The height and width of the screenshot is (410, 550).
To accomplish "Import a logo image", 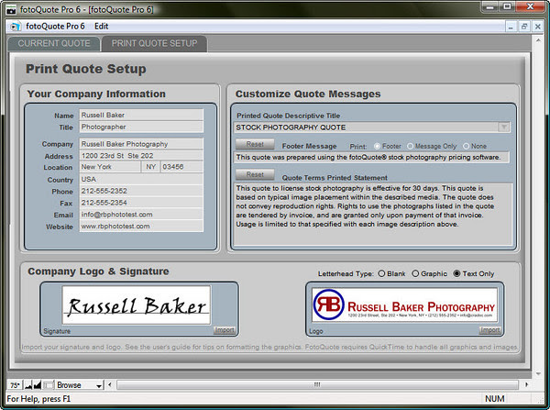I will click(x=490, y=330).
